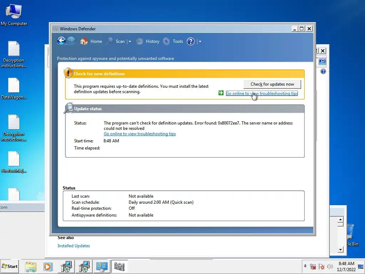Click Check for updates now button
Image resolution: width=365 pixels, height=274 pixels.
272,84
